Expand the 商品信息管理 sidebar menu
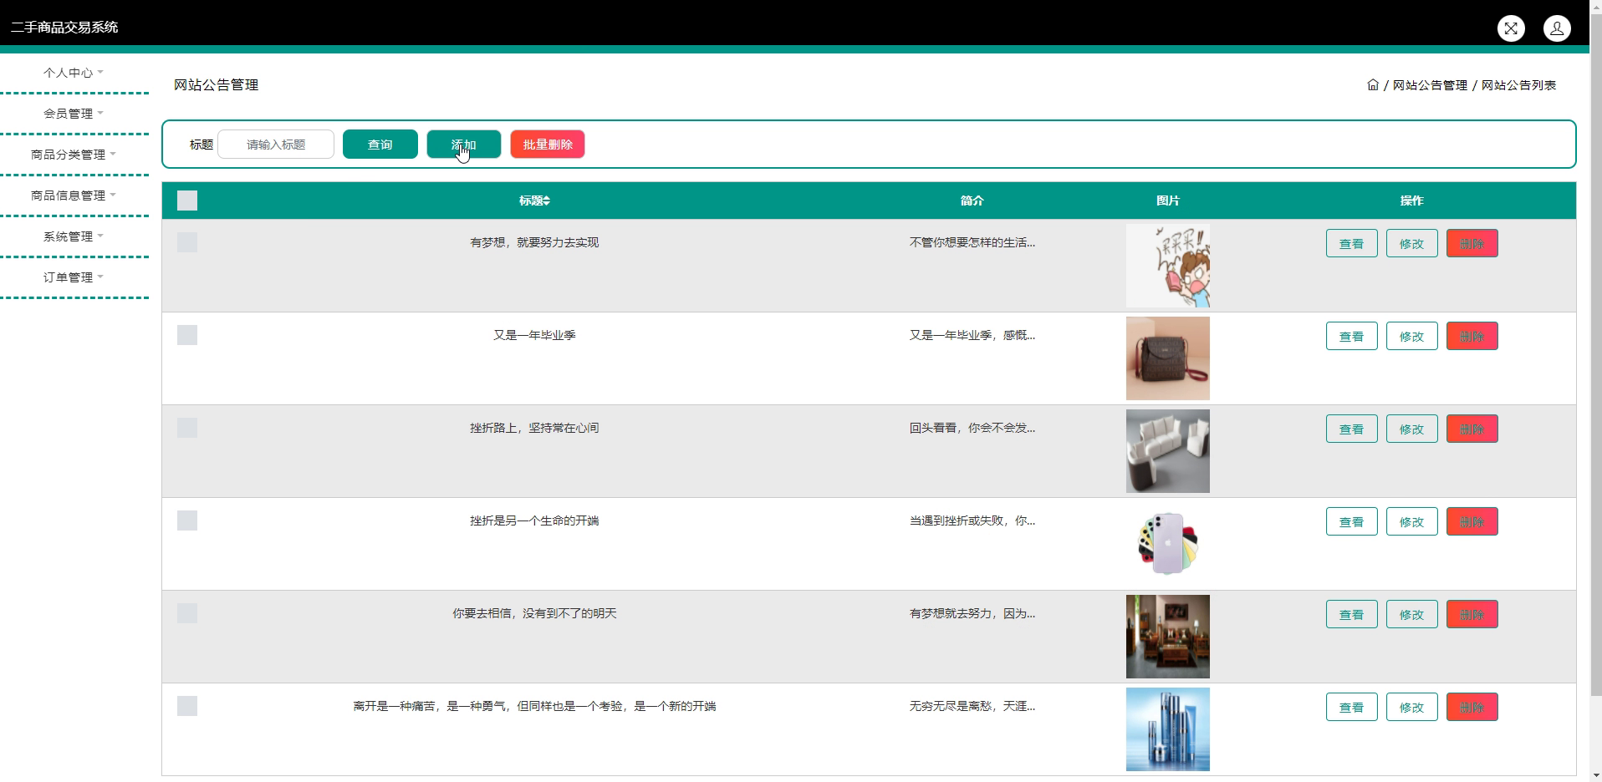The width and height of the screenshot is (1602, 782). coord(74,195)
